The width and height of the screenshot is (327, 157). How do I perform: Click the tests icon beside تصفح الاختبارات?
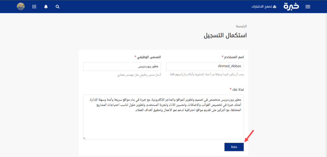(x=275, y=7)
